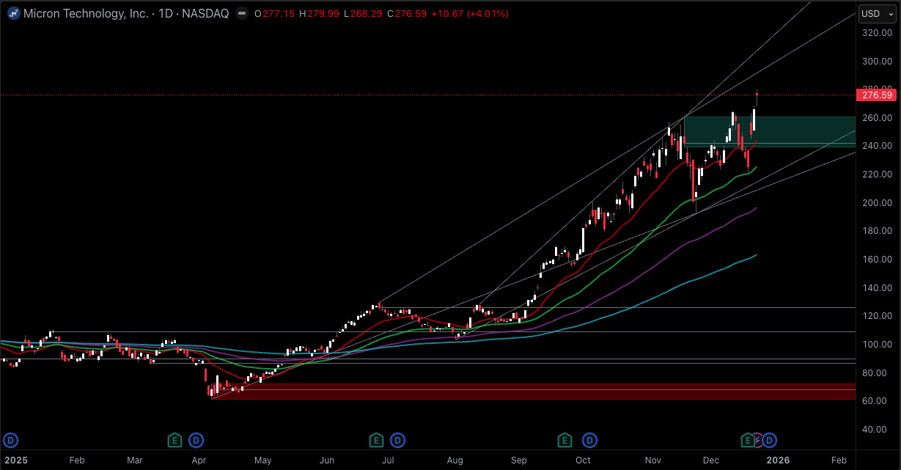Click the green earnings marker below April
901x470 pixels.
point(174,440)
